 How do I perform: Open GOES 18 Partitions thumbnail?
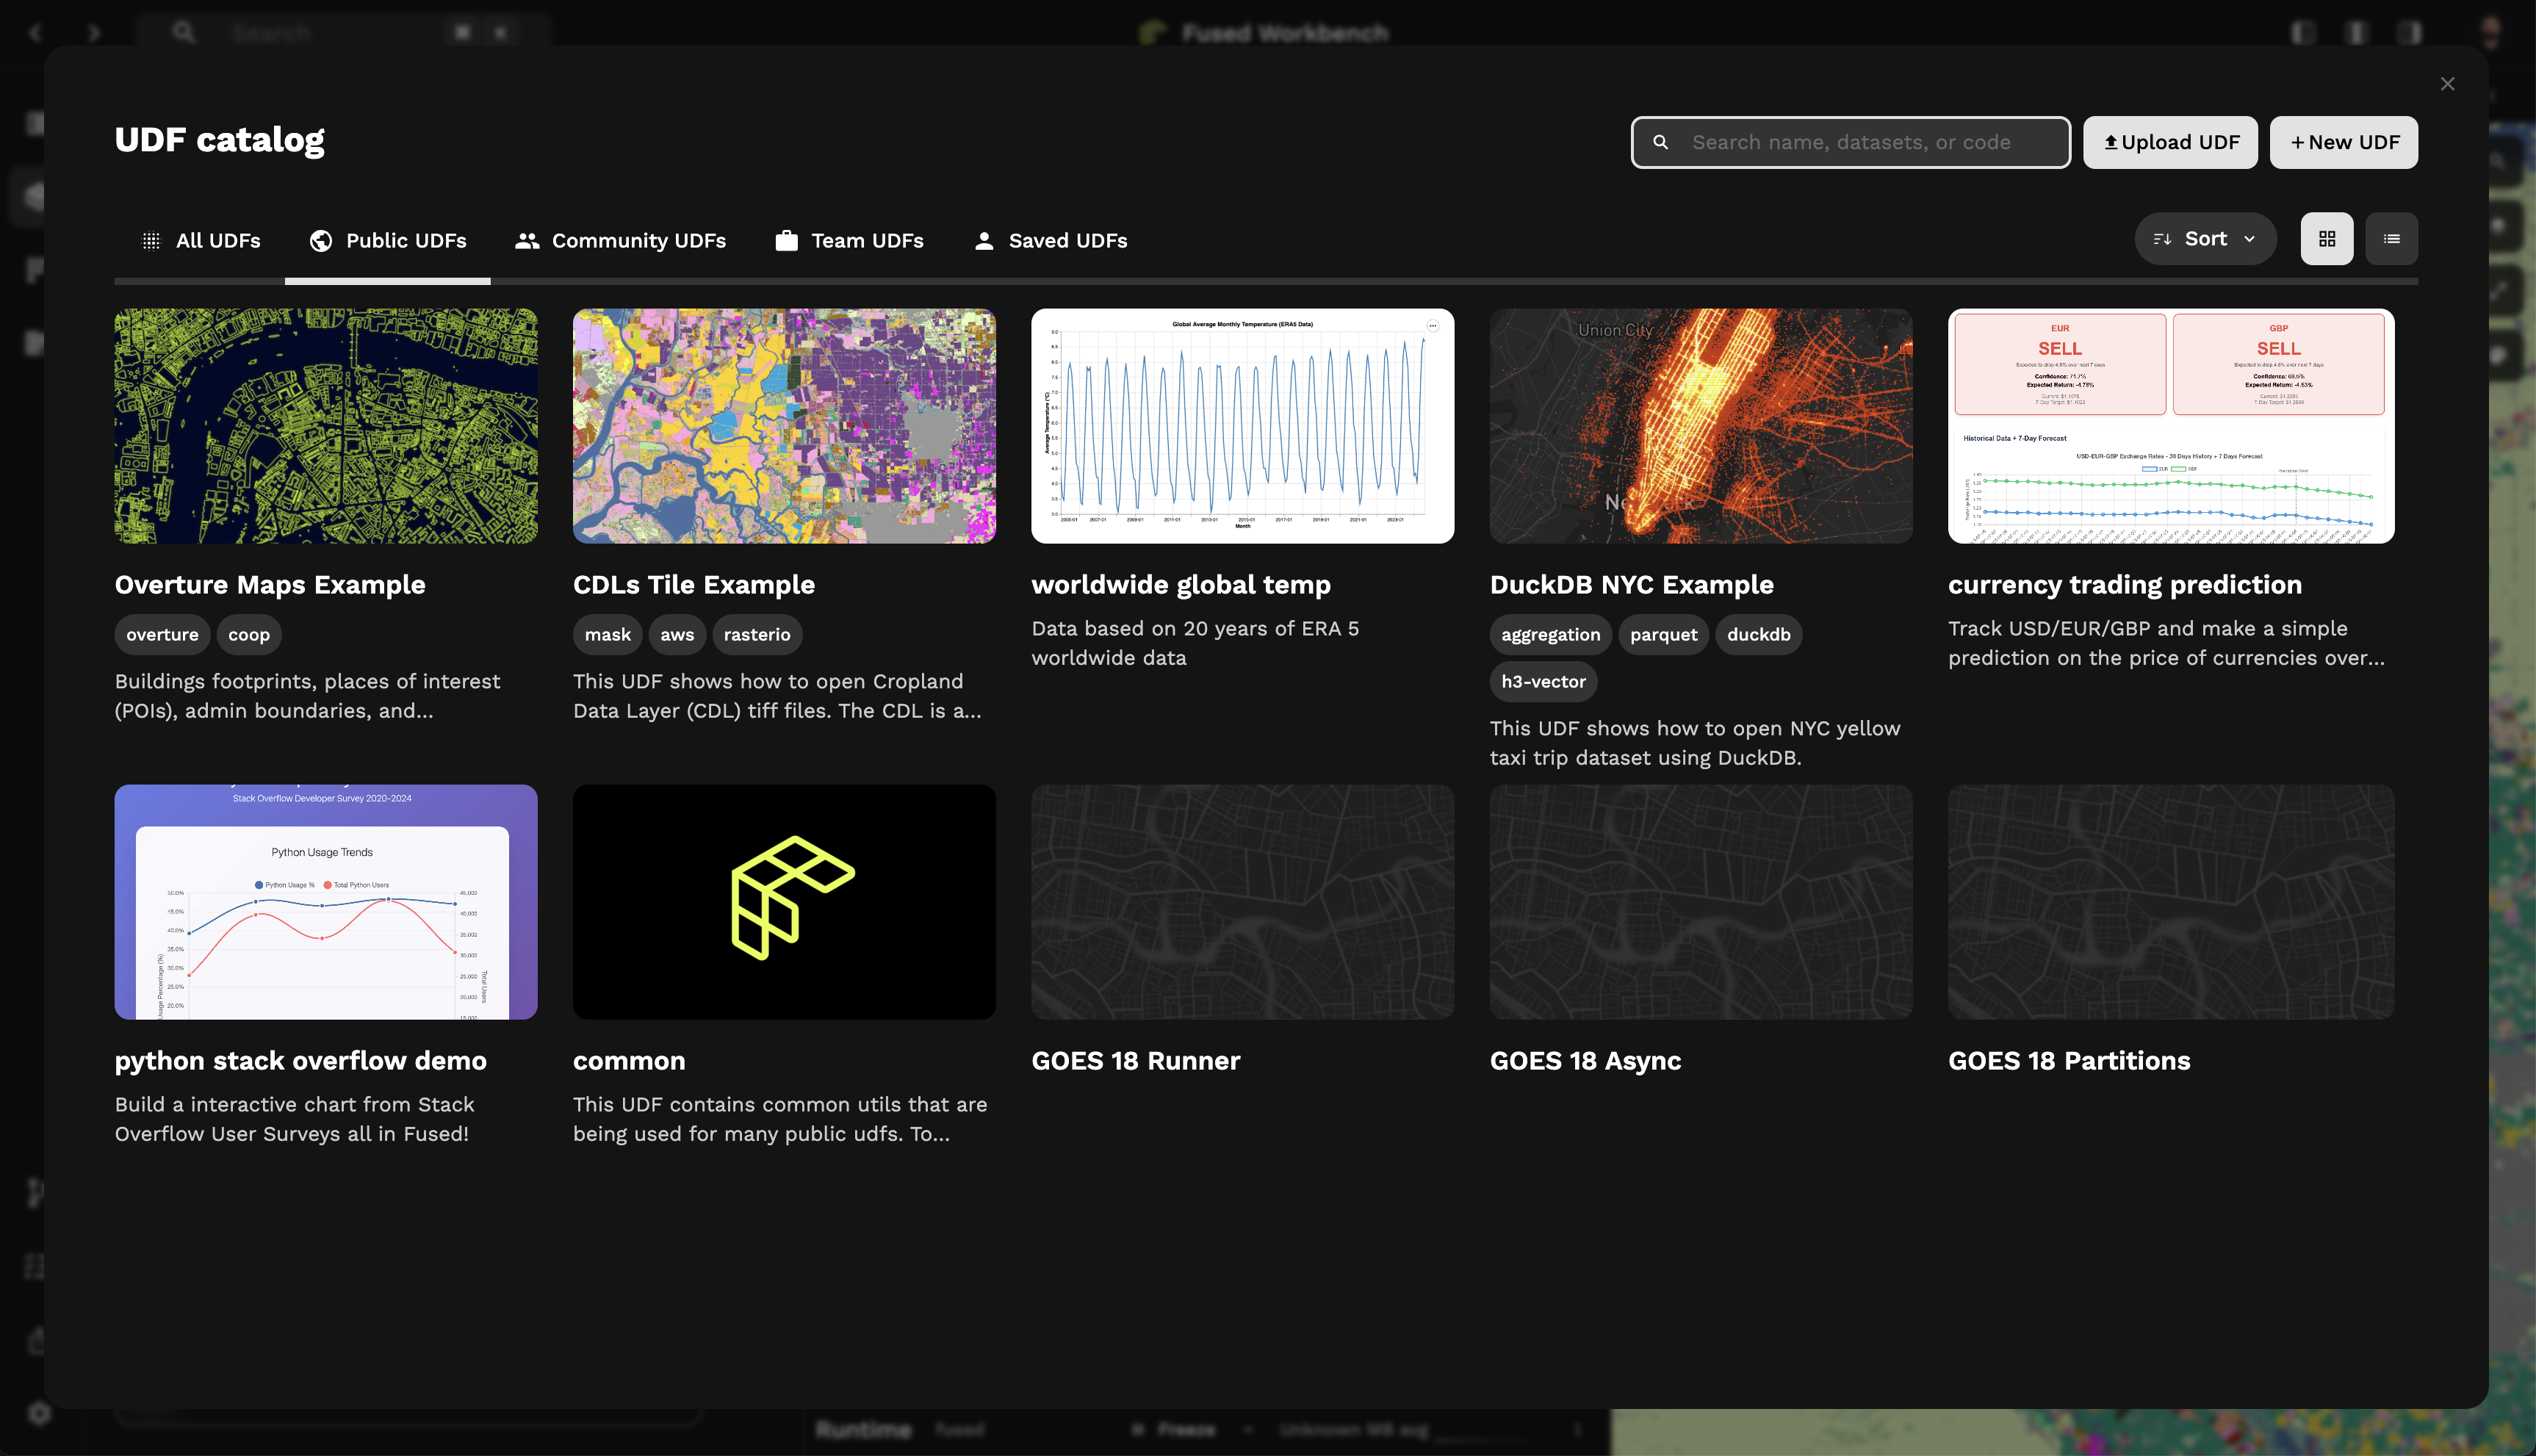[2171, 902]
